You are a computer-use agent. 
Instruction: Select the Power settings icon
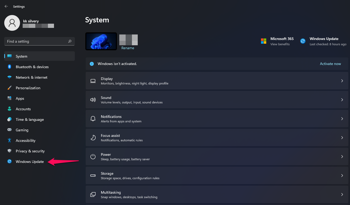[93, 157]
